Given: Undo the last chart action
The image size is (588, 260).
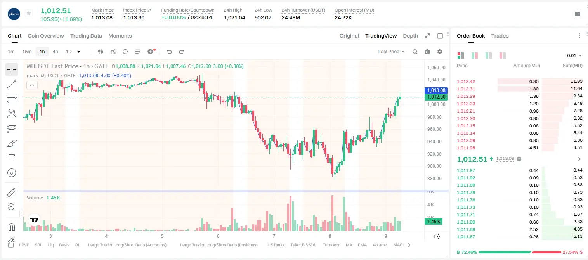Looking at the screenshot, I should 169,52.
